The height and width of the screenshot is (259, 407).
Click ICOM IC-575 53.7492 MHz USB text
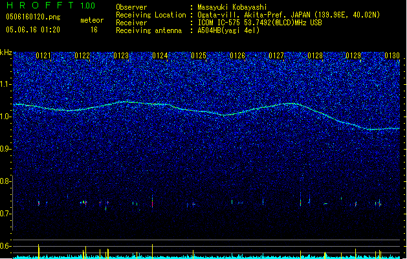259,23
